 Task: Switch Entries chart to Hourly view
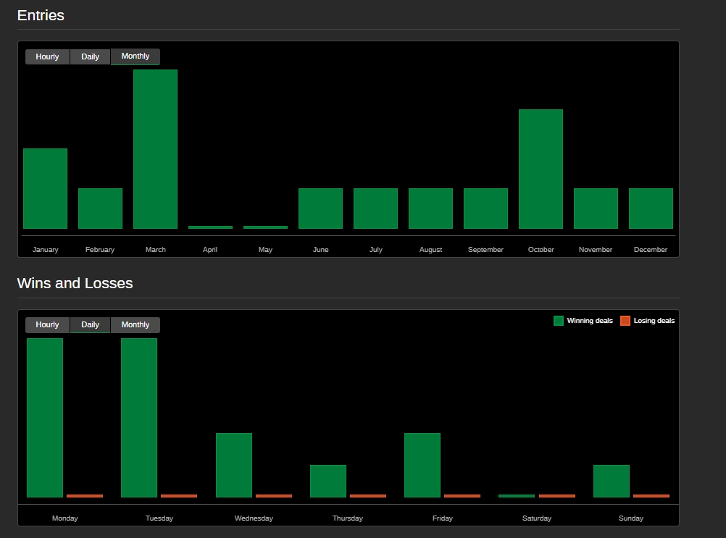[47, 56]
